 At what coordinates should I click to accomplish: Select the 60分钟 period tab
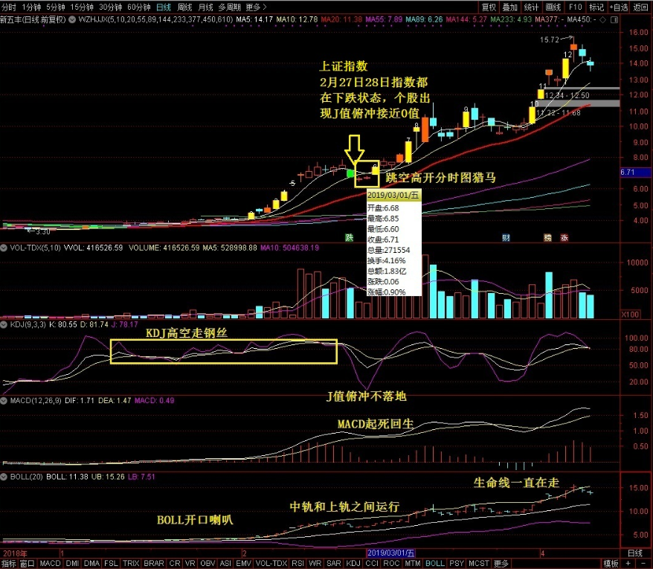coord(138,7)
